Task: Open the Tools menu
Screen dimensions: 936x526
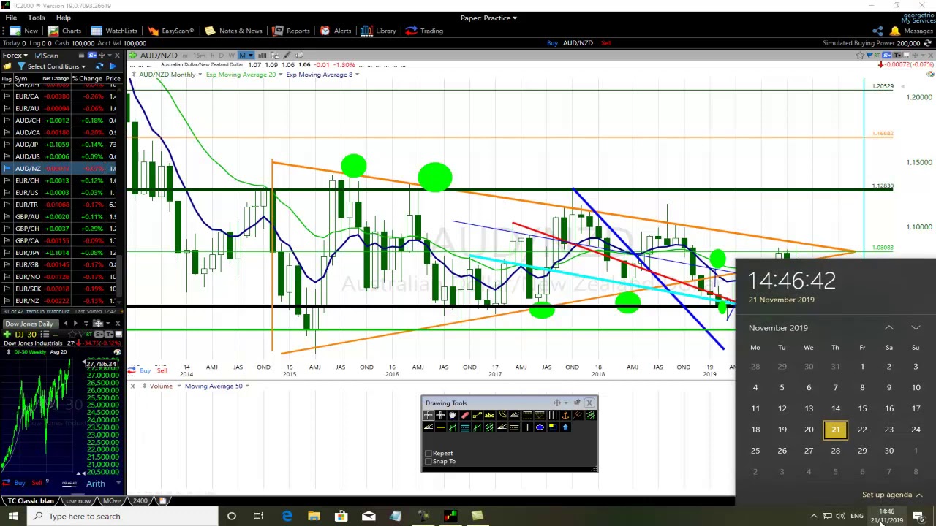Action: [x=36, y=18]
